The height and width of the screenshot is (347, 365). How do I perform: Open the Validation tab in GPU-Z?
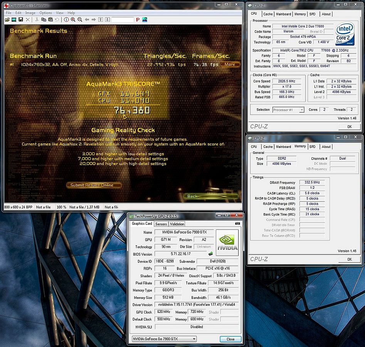click(x=177, y=224)
